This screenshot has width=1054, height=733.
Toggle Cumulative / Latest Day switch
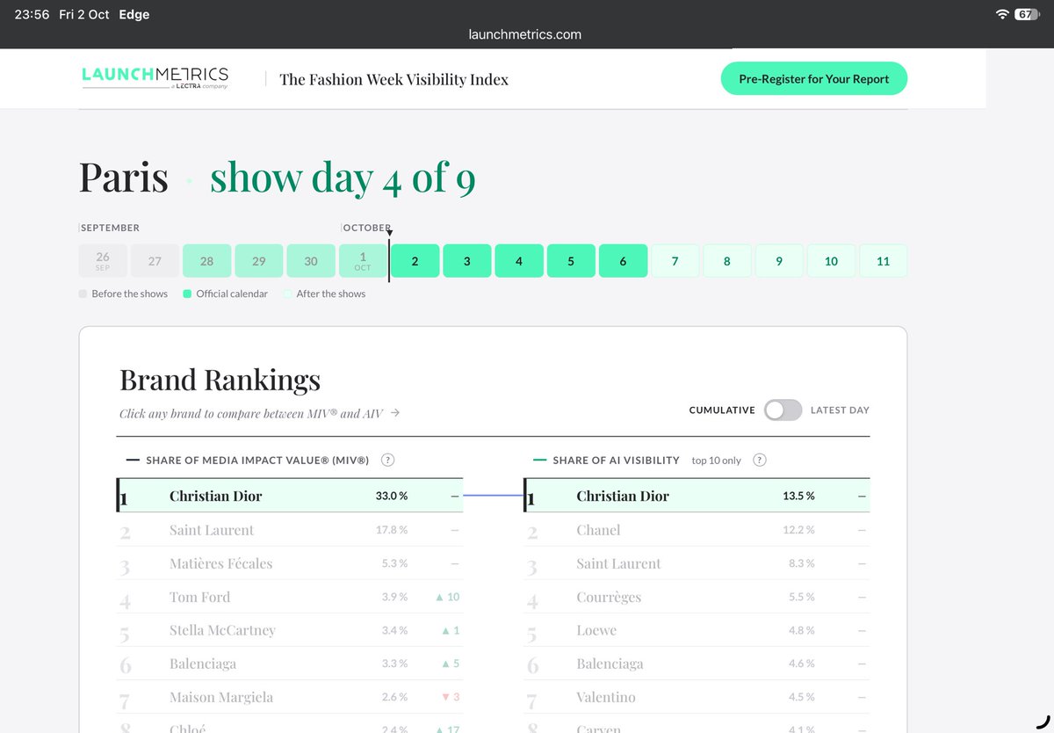click(x=783, y=410)
